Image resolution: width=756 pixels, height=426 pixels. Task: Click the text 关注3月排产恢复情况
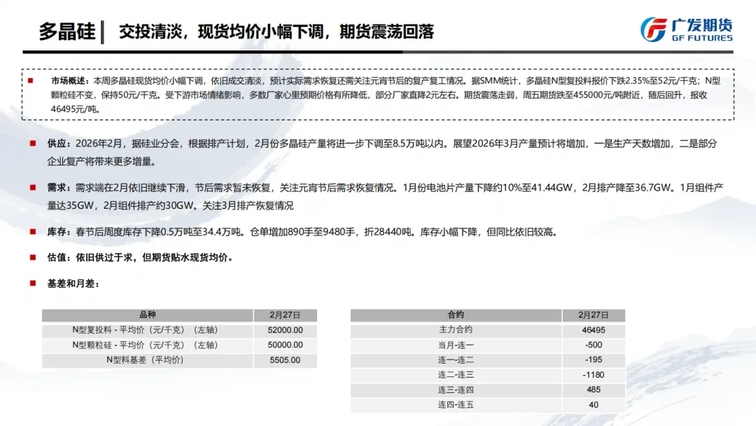click(248, 206)
